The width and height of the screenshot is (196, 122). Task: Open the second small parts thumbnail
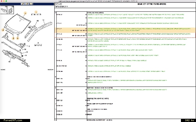tap(11, 10)
